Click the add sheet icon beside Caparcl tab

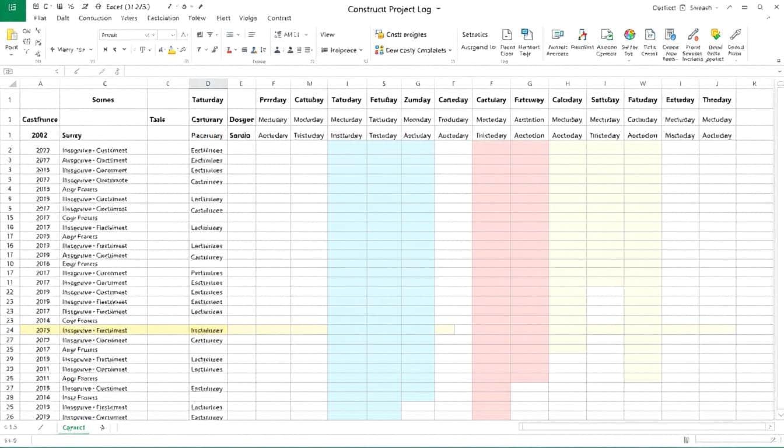[x=102, y=428]
